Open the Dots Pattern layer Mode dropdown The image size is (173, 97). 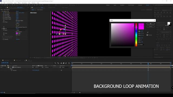[48, 67]
